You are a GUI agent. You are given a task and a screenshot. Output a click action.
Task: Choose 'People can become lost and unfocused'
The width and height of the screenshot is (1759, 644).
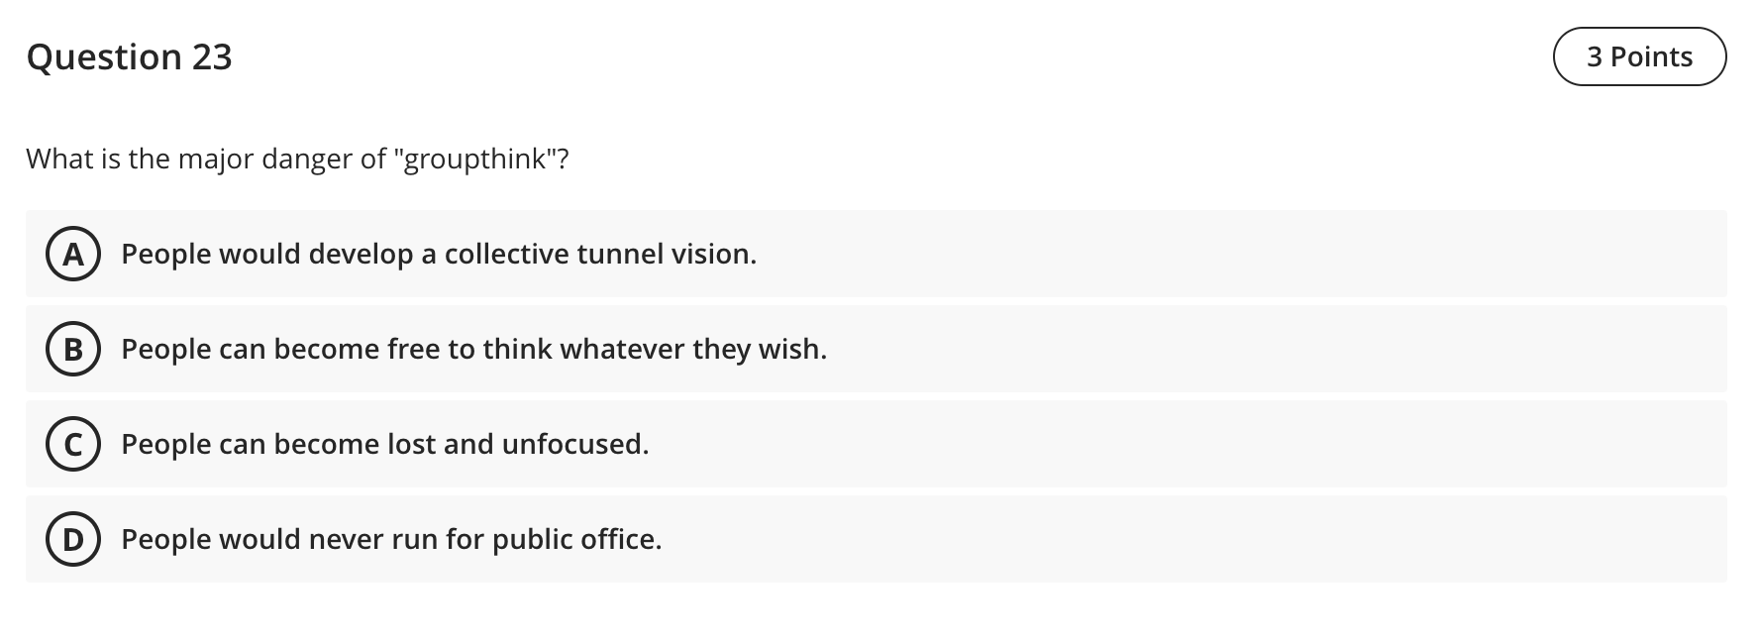click(x=385, y=444)
